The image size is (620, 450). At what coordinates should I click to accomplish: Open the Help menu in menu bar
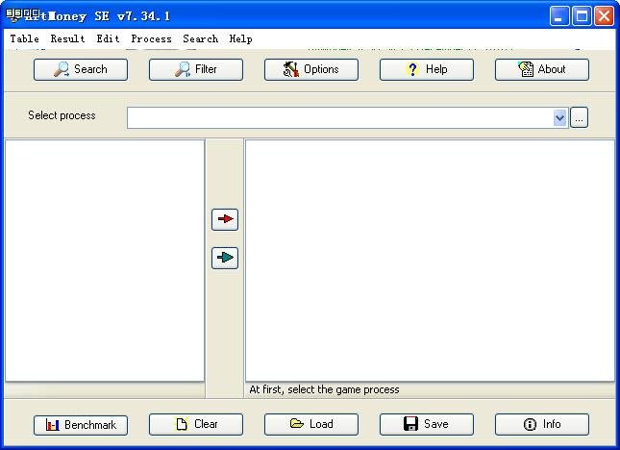coord(241,38)
